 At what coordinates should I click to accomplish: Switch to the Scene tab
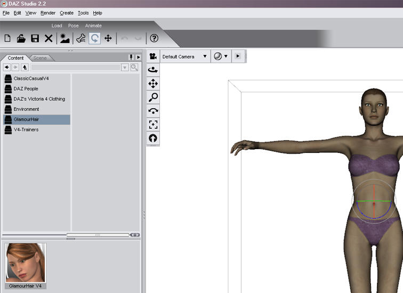point(40,58)
